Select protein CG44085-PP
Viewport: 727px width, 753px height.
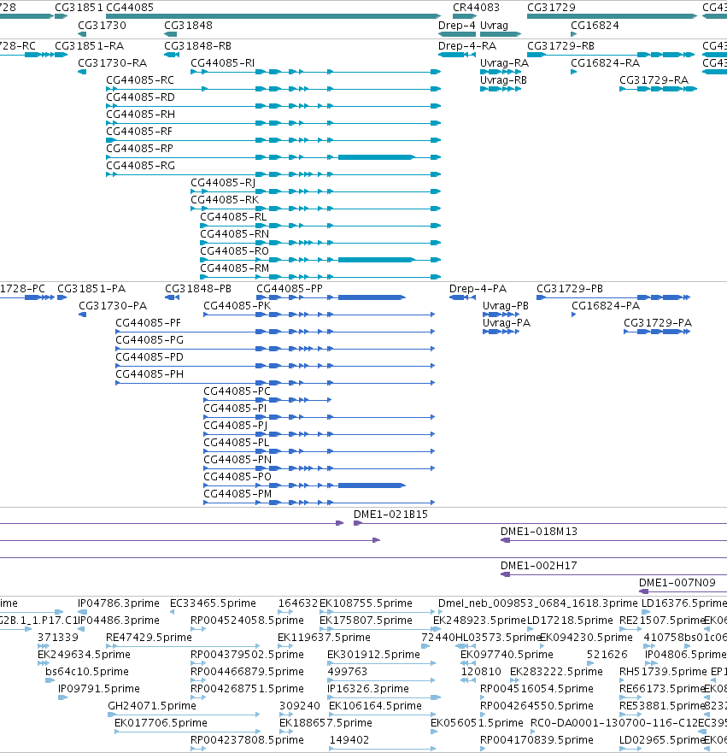331,297
